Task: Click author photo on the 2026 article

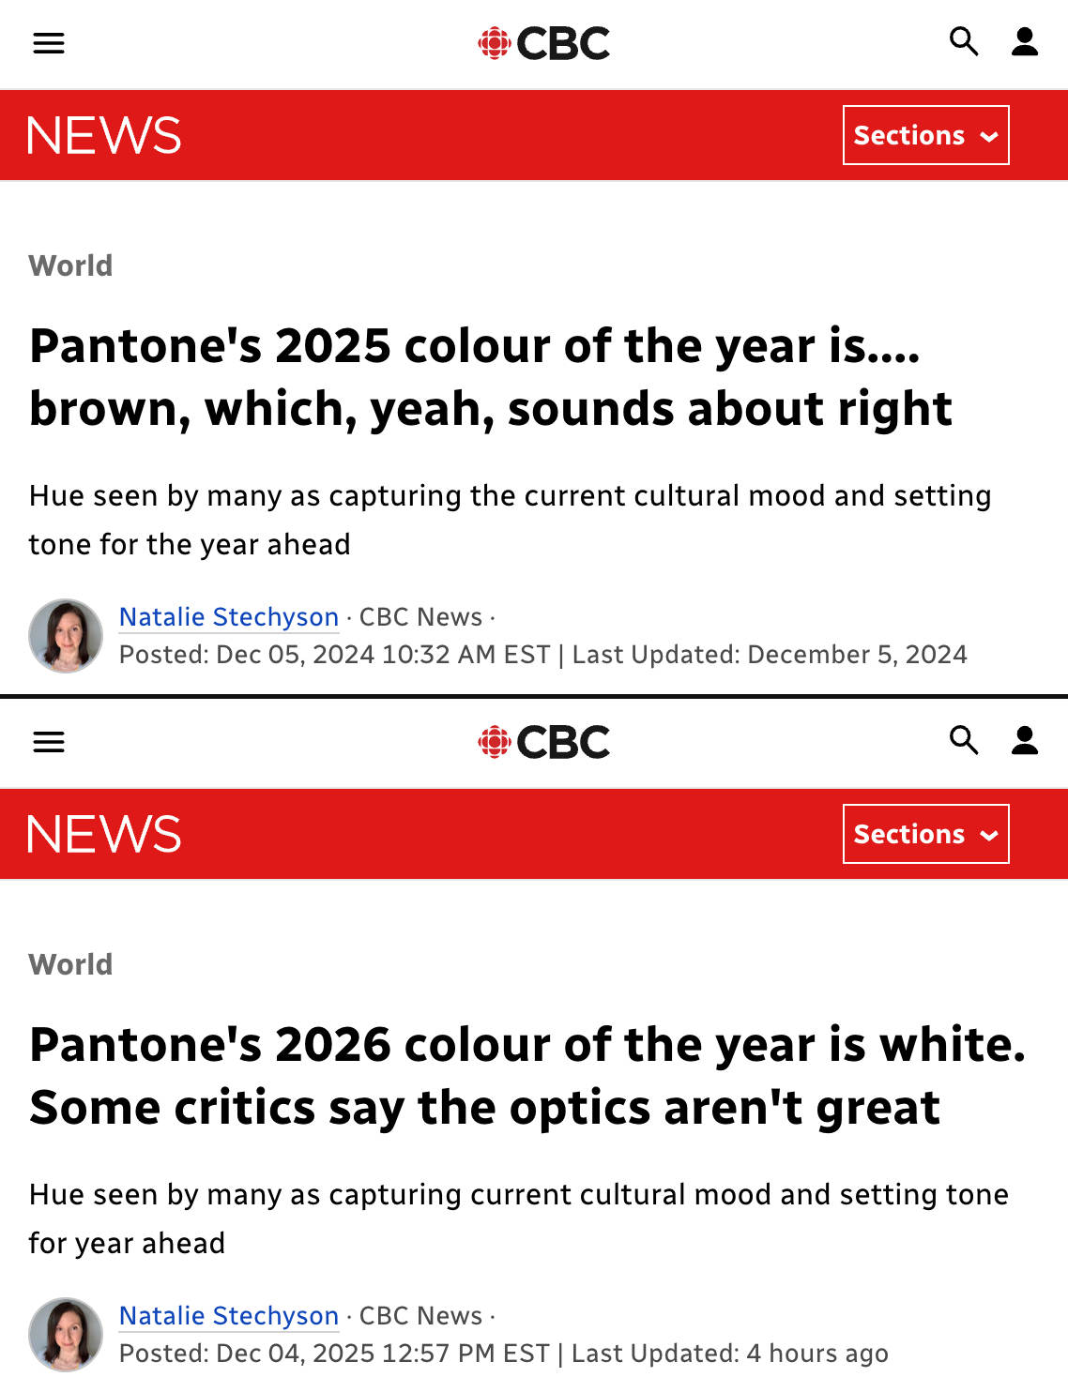Action: [66, 1335]
